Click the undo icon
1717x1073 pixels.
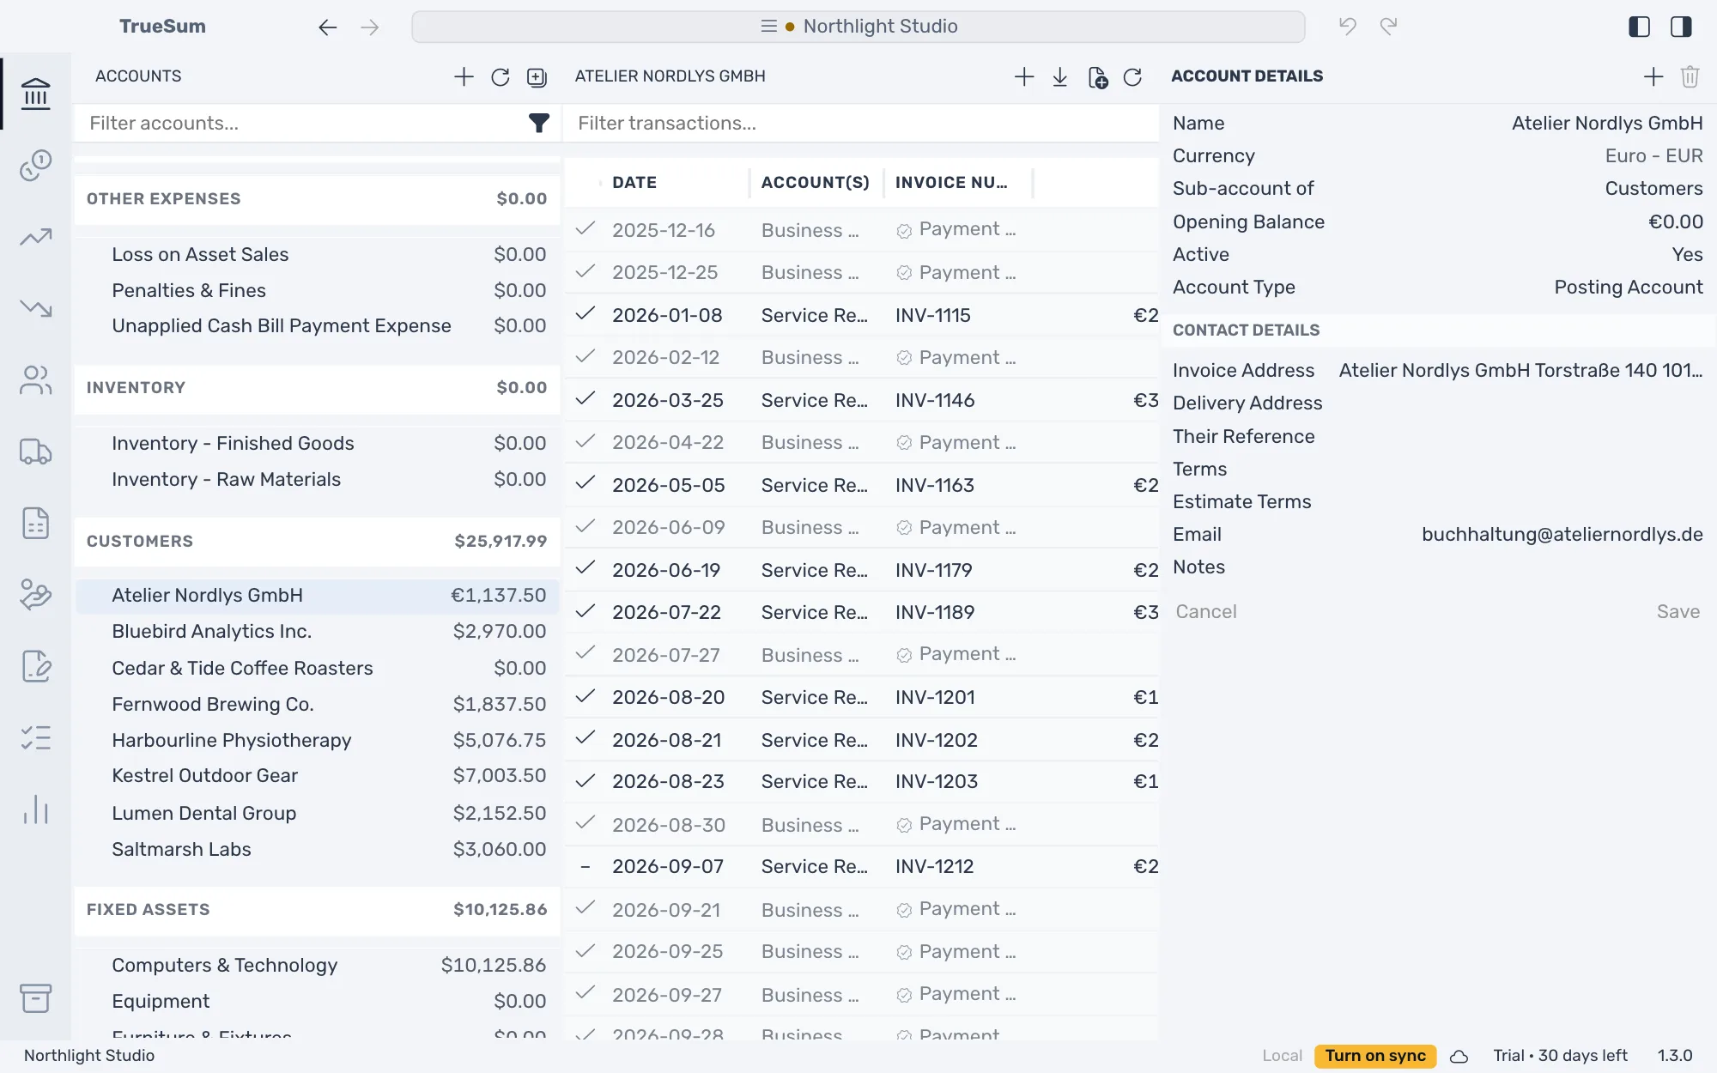pyautogui.click(x=1348, y=27)
